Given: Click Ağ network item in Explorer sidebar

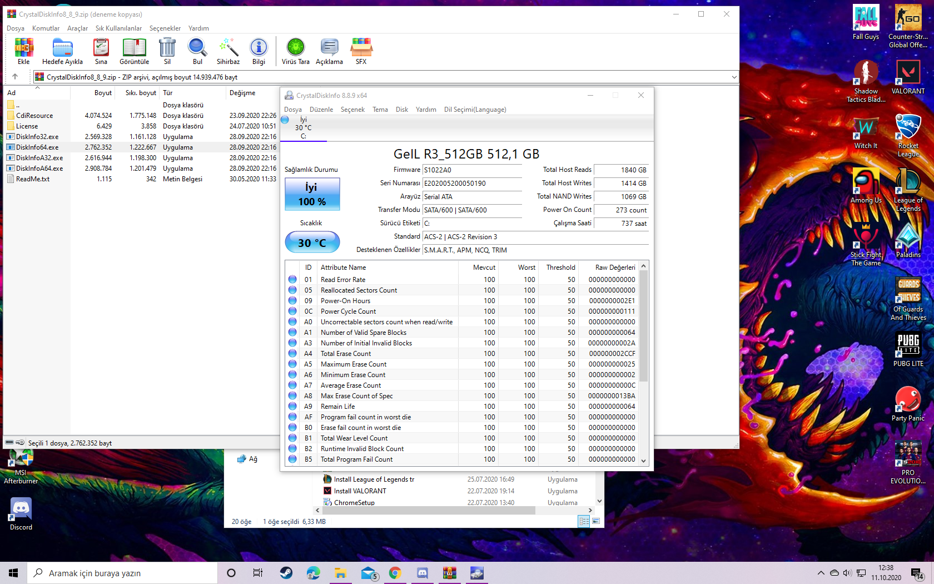Looking at the screenshot, I should [248, 459].
